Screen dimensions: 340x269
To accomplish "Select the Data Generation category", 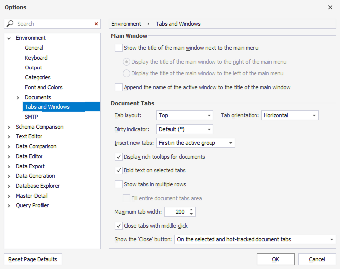I will (36, 176).
